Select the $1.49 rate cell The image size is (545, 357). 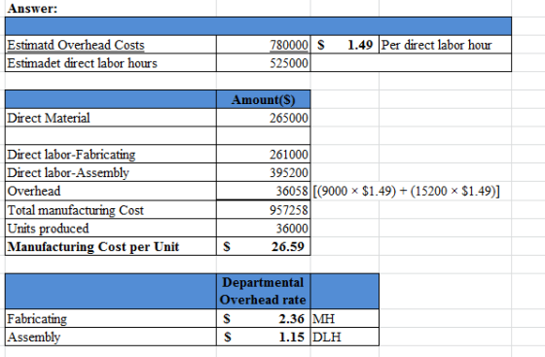click(x=345, y=45)
